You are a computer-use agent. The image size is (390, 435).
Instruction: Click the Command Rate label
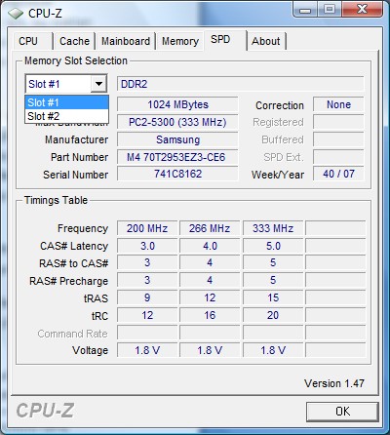[72, 334]
